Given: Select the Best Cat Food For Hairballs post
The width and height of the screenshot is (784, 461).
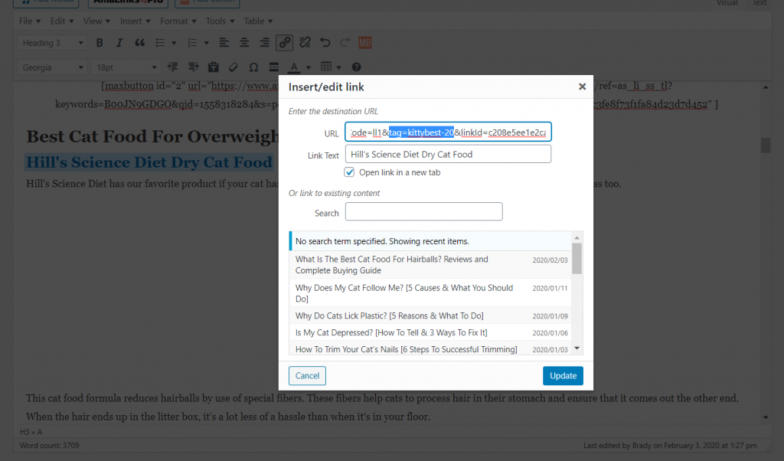Looking at the screenshot, I should click(x=430, y=265).
